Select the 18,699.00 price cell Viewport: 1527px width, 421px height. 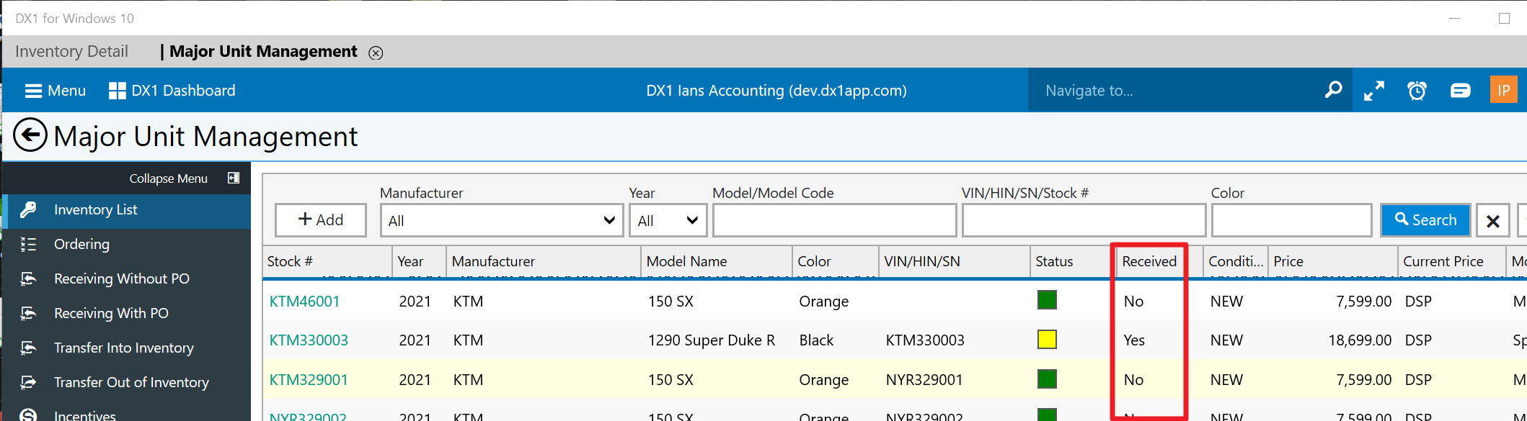(1360, 340)
